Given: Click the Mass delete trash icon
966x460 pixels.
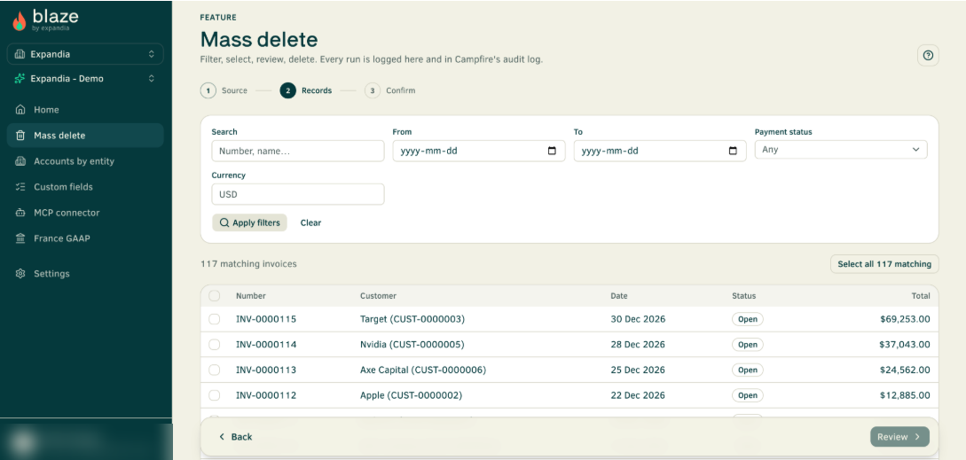Looking at the screenshot, I should (20, 136).
